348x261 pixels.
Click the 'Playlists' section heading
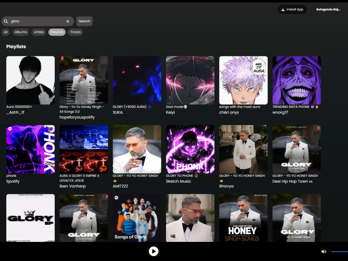coord(16,47)
